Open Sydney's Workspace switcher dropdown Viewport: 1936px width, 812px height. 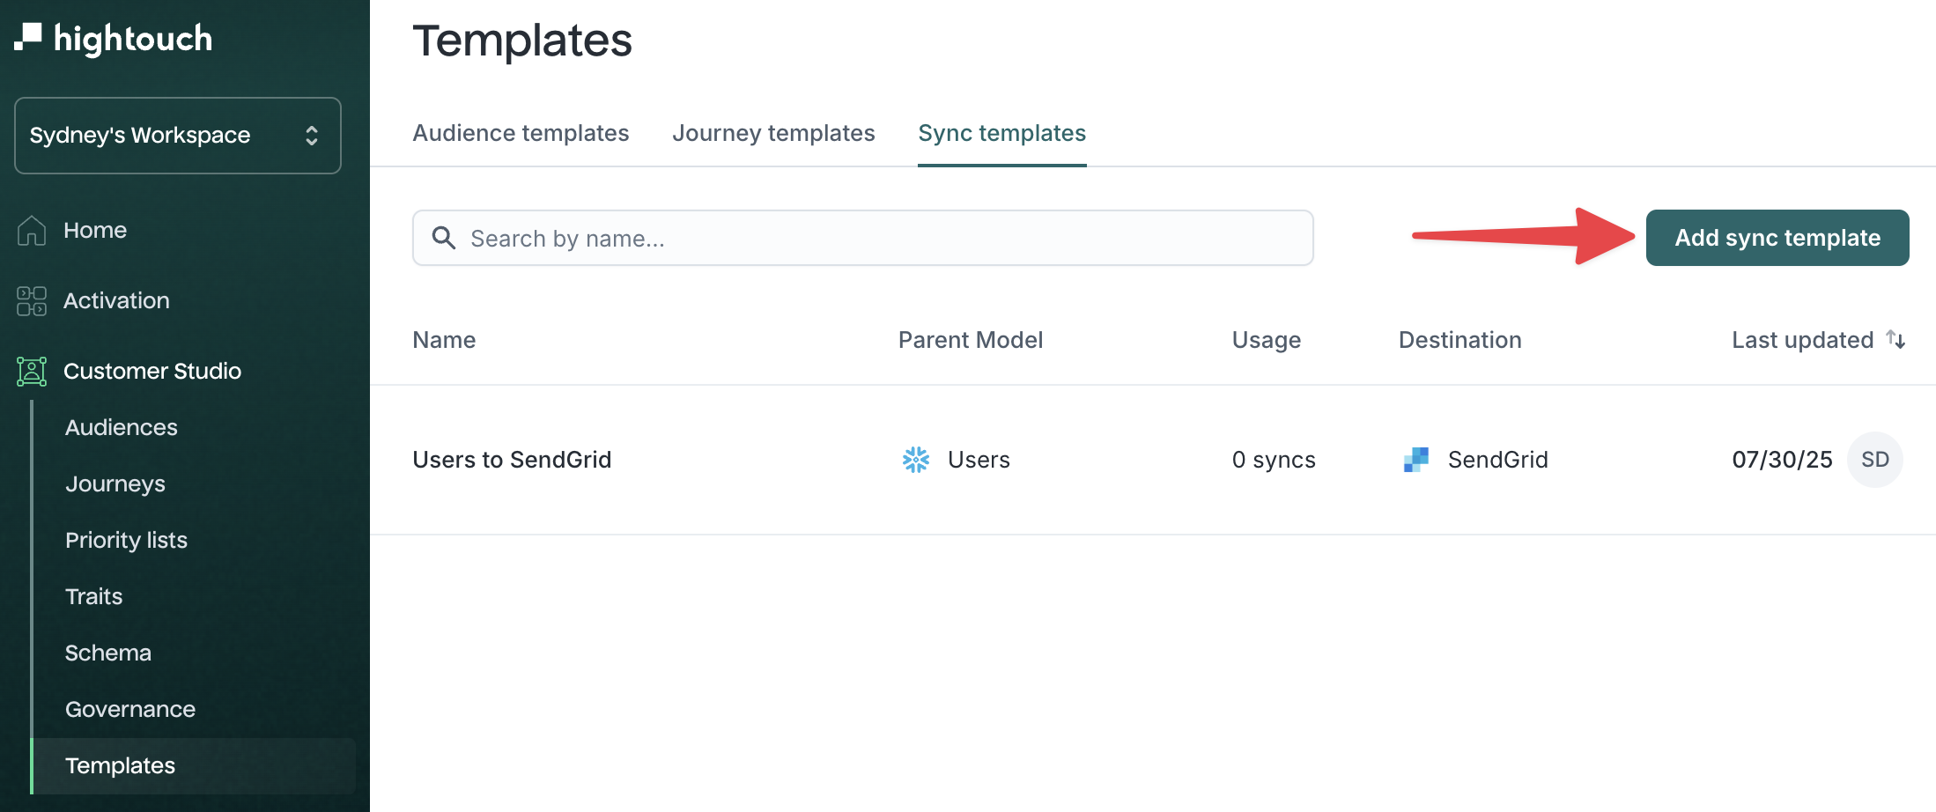(x=178, y=136)
